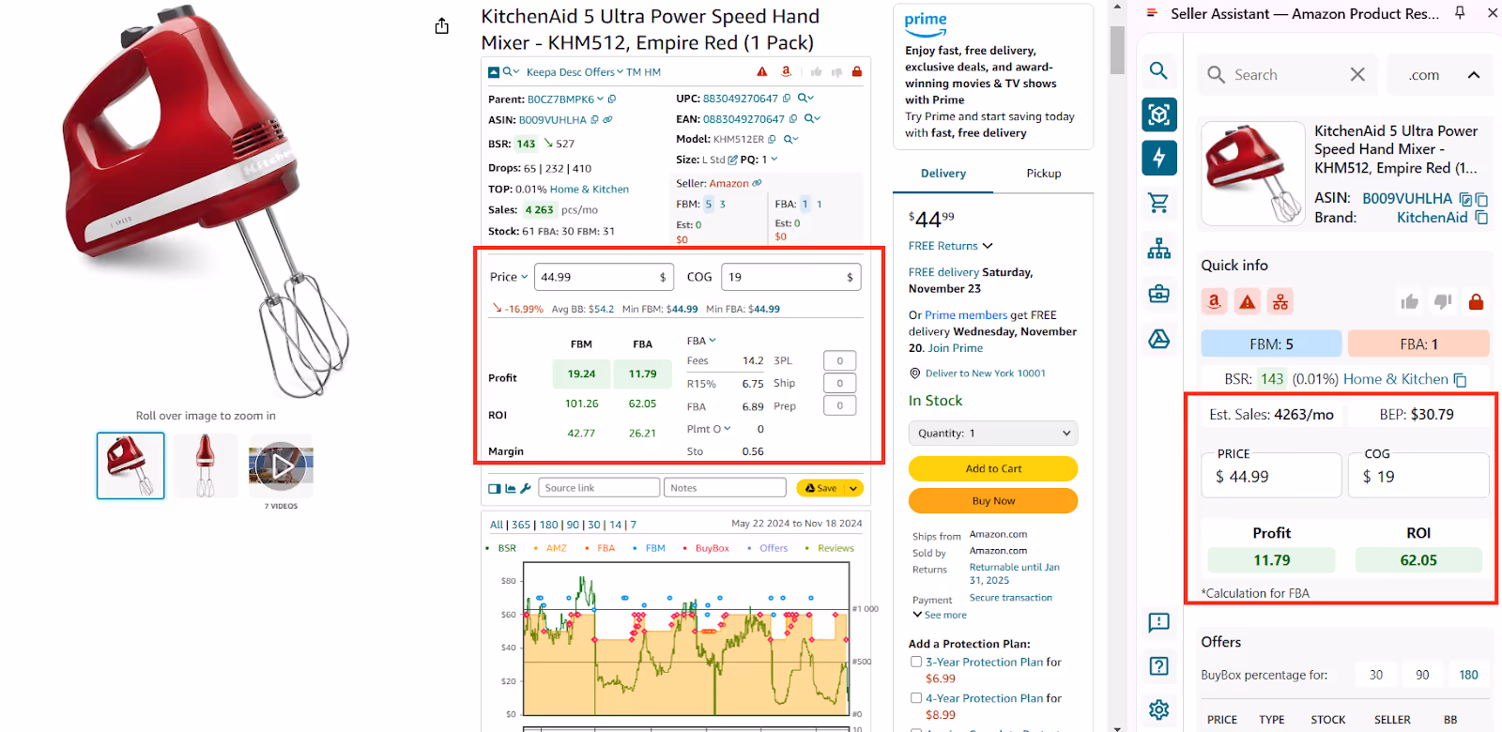Click the Add to Cart button
1502x732 pixels.
coord(993,468)
